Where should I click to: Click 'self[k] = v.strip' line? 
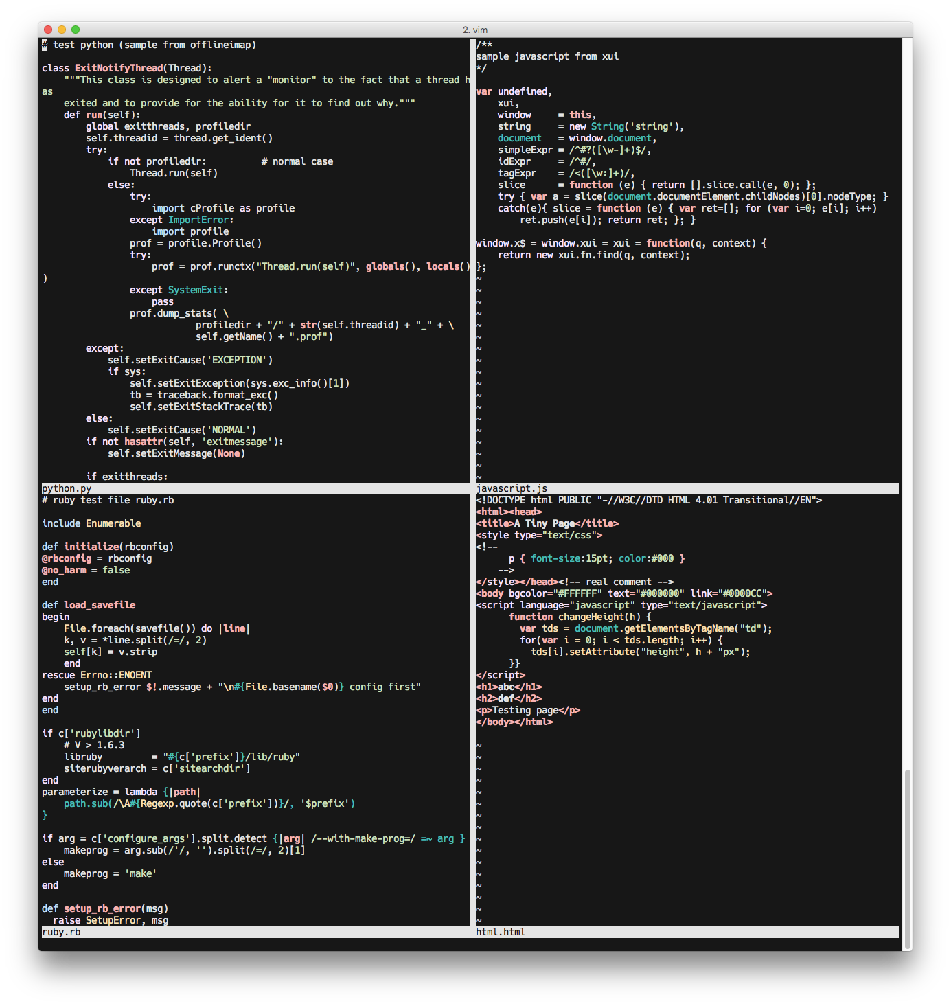pyautogui.click(x=111, y=652)
